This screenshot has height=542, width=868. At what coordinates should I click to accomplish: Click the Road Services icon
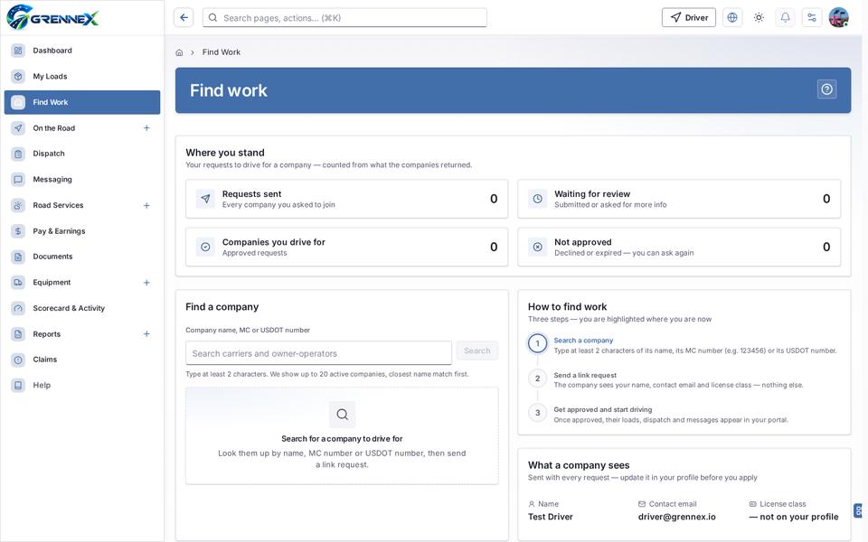[x=18, y=205]
